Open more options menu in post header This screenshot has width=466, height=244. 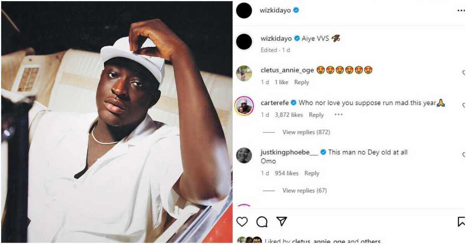(x=461, y=11)
